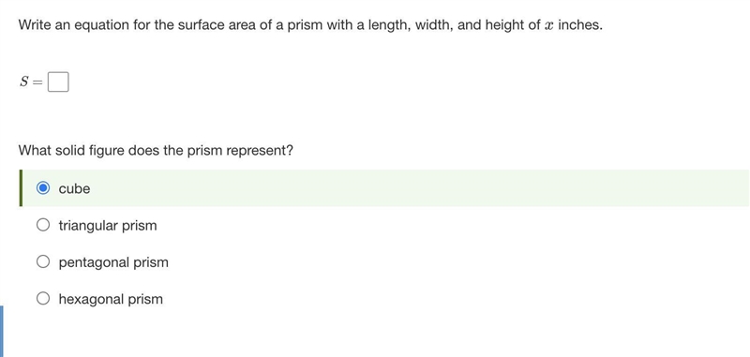
Task: Click the answer box after S =
Action: 58,82
